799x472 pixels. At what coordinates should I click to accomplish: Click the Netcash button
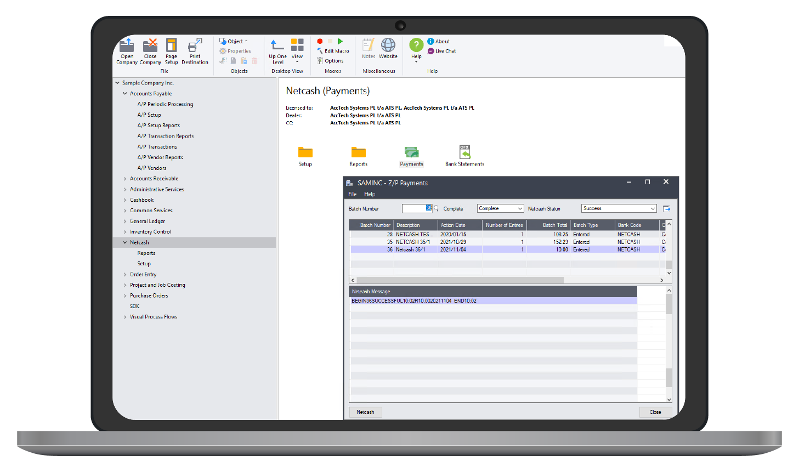click(365, 412)
